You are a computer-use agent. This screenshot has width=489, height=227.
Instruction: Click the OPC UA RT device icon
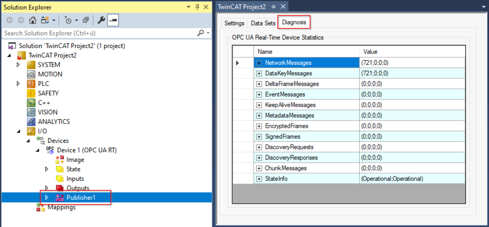(x=50, y=150)
